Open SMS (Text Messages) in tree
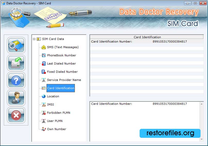 coord(63,47)
